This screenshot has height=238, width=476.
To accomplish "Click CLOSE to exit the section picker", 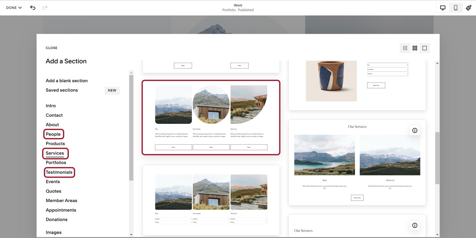I will coord(51,48).
